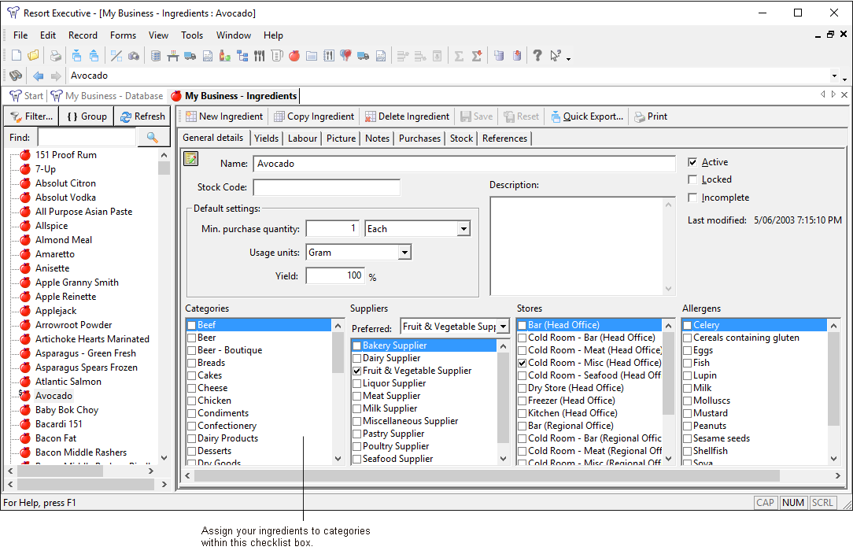Select Bacon Fat in the ingredient list
This screenshot has width=853, height=554.
click(x=56, y=438)
